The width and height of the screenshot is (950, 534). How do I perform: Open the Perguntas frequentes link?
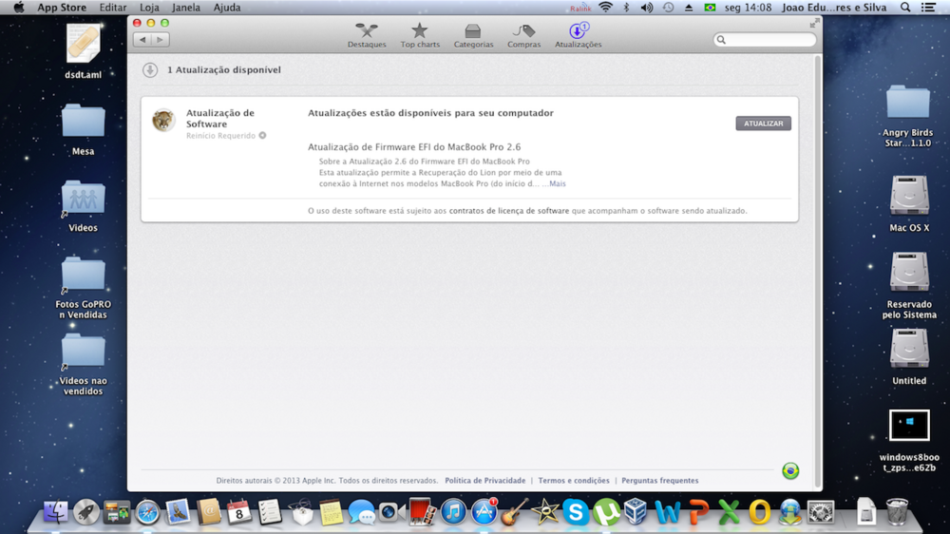pyautogui.click(x=660, y=481)
